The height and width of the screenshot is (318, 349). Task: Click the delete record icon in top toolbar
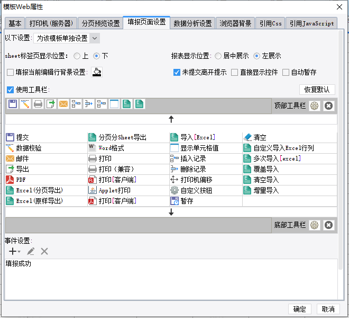(x=89, y=104)
